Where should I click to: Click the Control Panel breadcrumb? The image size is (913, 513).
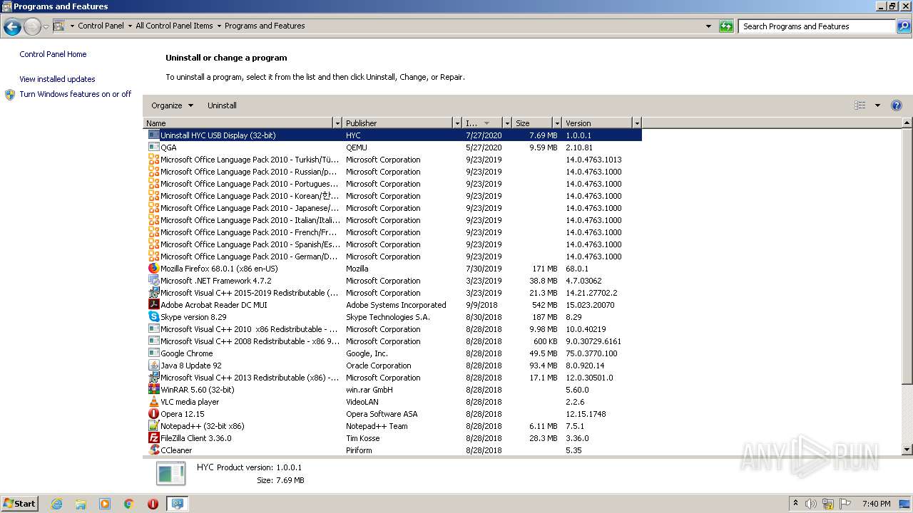[101, 26]
